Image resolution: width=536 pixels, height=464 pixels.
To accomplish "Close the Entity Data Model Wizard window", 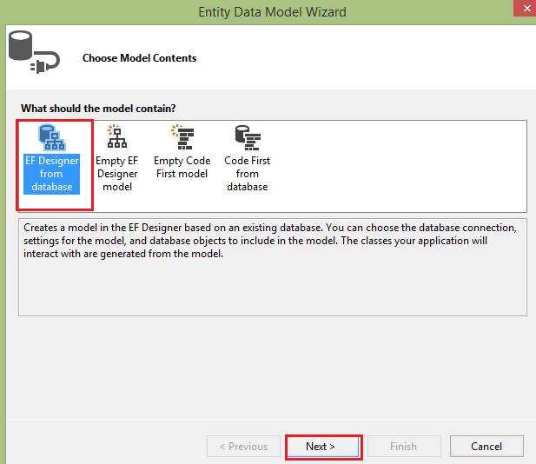I will [x=526, y=8].
